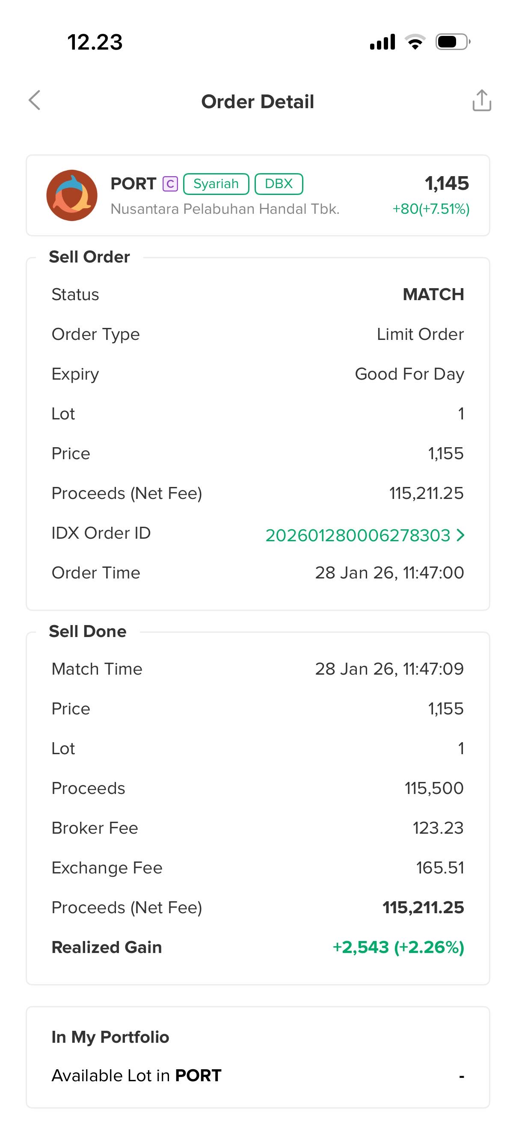Tap the Available Lot in PORT row
This screenshot has height=1121, width=516.
coord(258,1075)
